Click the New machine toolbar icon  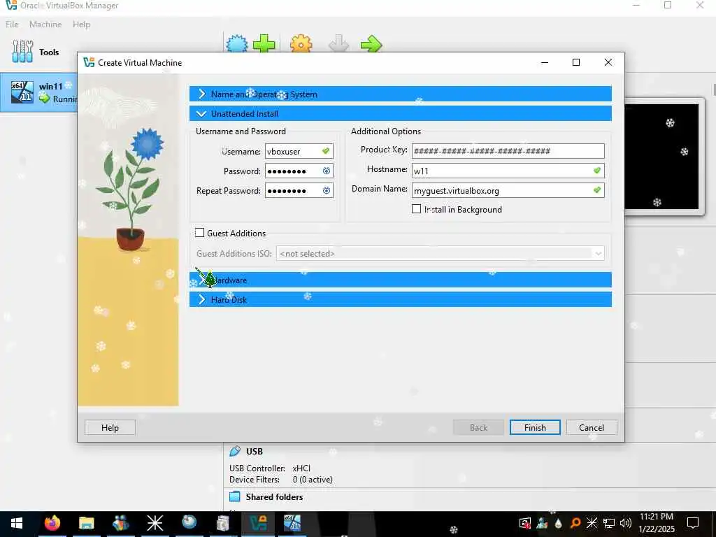click(x=237, y=45)
